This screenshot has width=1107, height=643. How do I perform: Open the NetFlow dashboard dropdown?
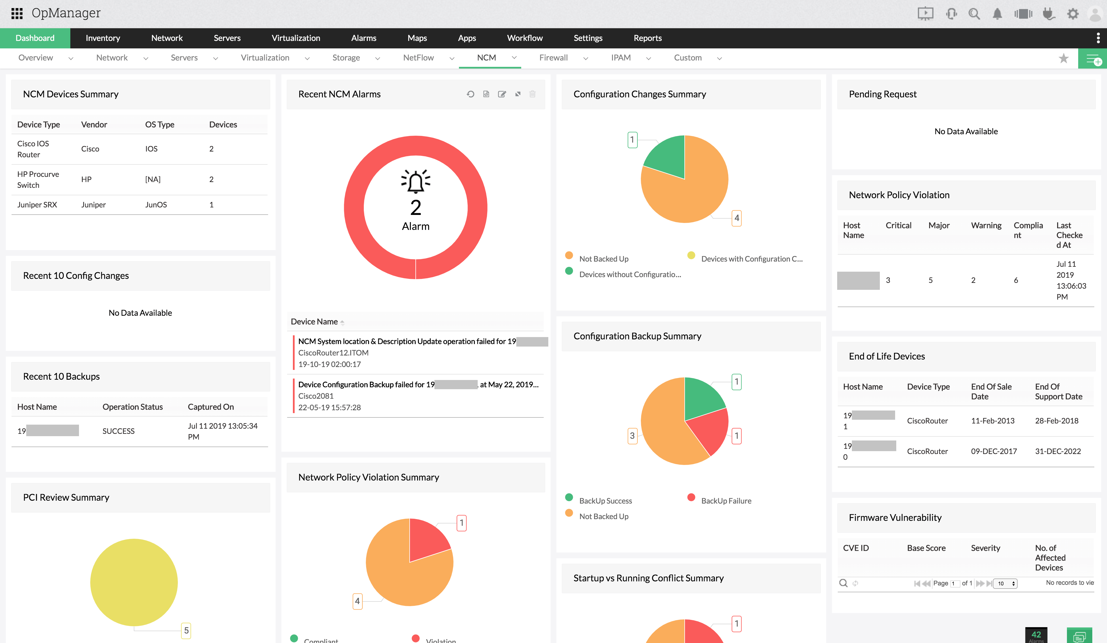[452, 58]
